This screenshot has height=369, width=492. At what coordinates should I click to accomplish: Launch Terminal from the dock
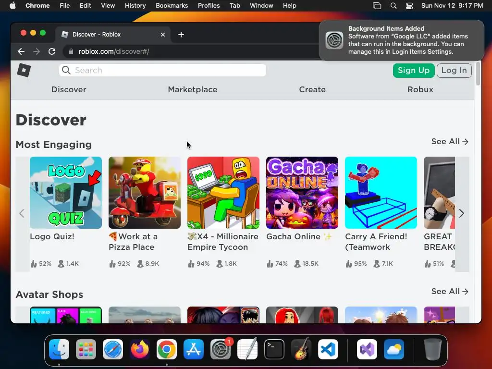point(274,349)
